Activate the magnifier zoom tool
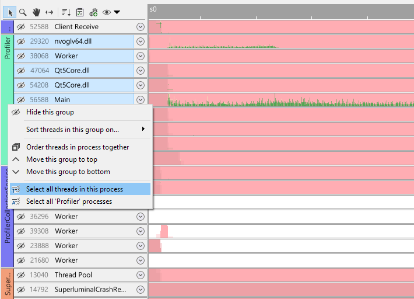The width and height of the screenshot is (414, 299). tap(23, 12)
